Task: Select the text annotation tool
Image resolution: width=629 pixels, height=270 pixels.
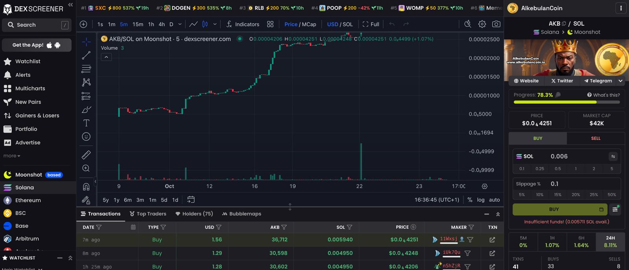Action: click(x=86, y=123)
